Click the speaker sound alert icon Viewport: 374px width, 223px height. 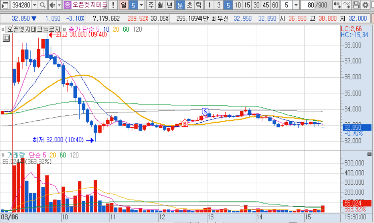(x=52, y=5)
